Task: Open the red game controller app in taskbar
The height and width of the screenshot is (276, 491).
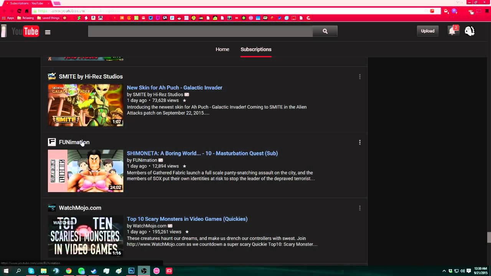Action: [x=169, y=271]
